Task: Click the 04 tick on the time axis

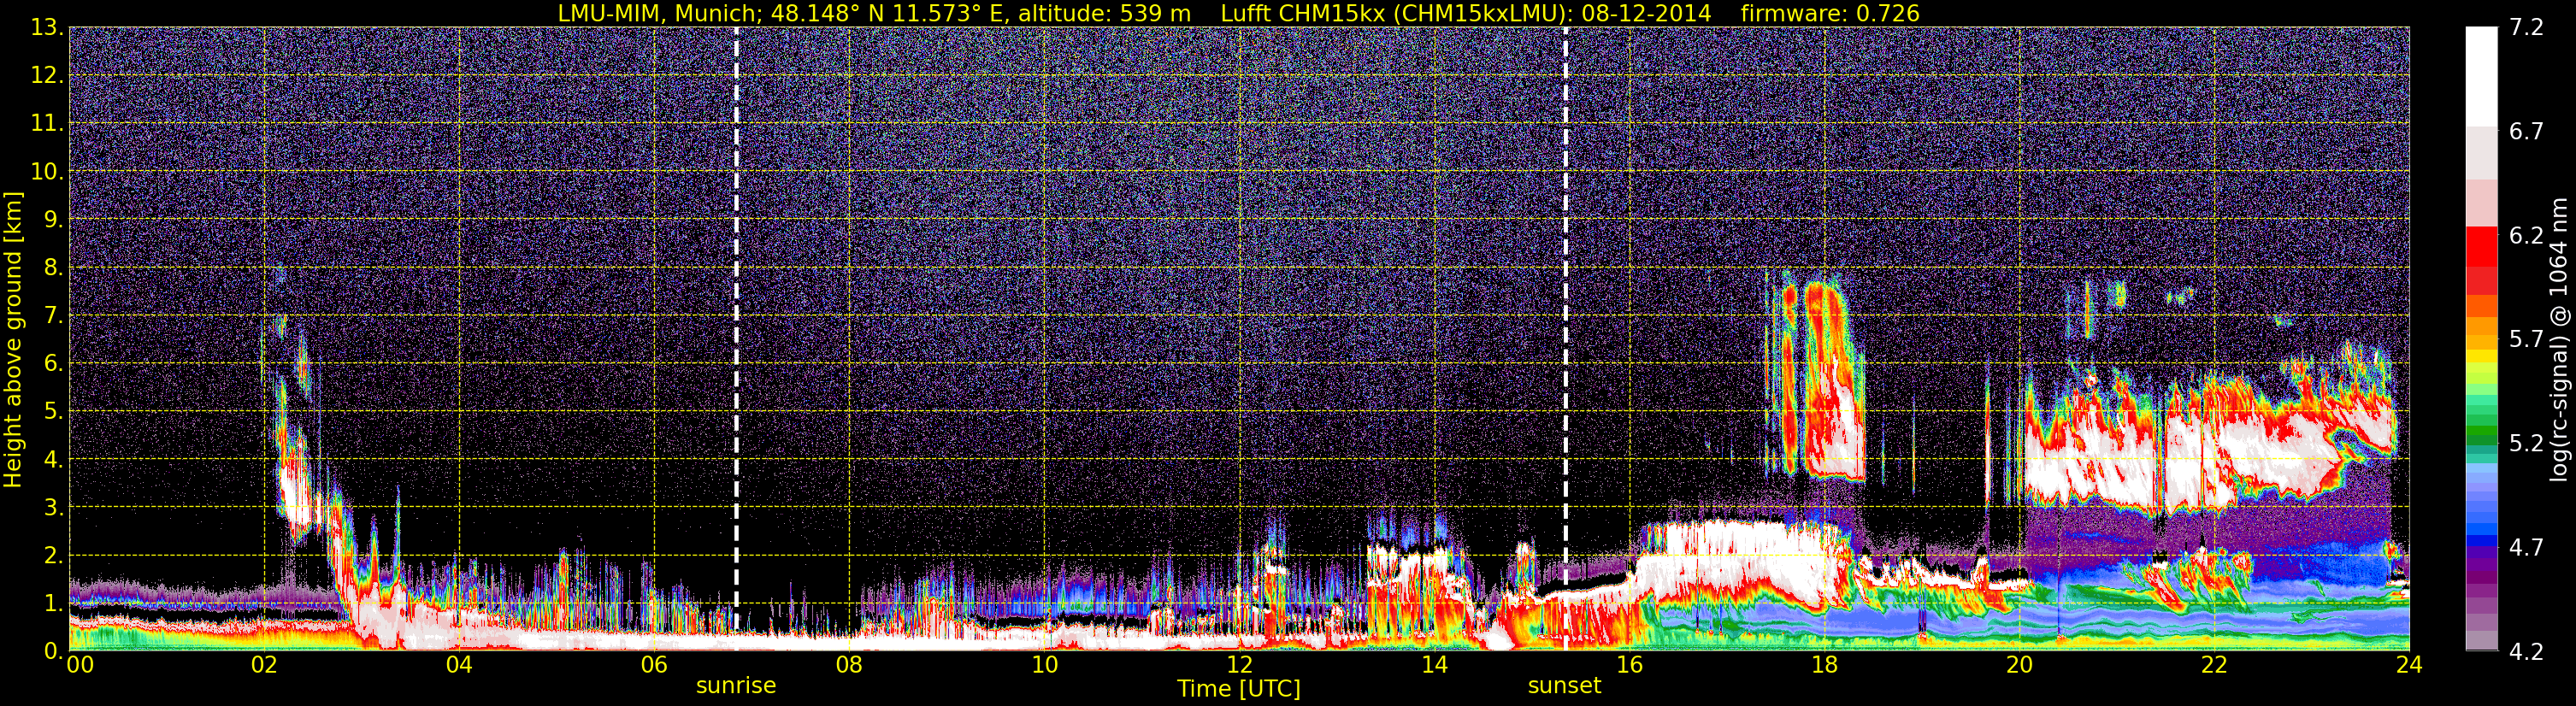Action: point(459,665)
